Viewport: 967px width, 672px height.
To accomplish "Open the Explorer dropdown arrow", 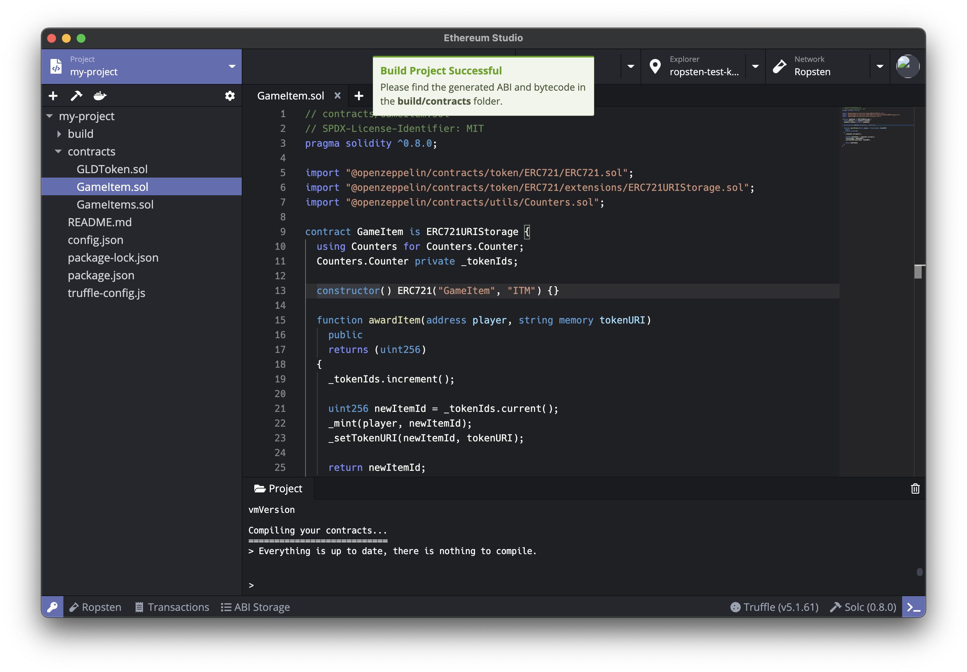I will (x=755, y=66).
